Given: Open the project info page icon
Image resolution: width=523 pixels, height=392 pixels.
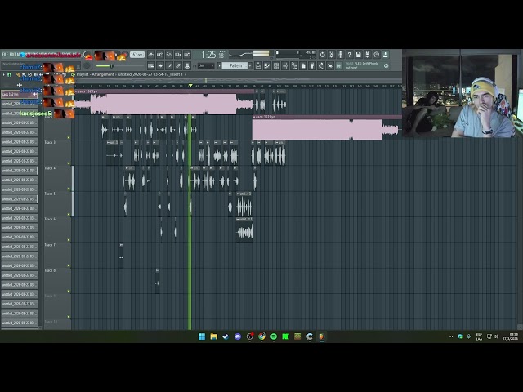Looking at the screenshot, I should pyautogui.click(x=303, y=65).
